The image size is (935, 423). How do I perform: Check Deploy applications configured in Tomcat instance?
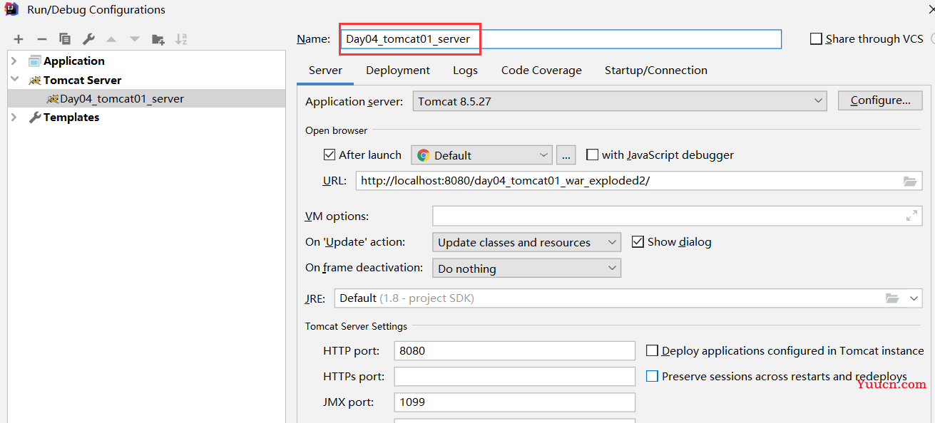[x=652, y=350]
